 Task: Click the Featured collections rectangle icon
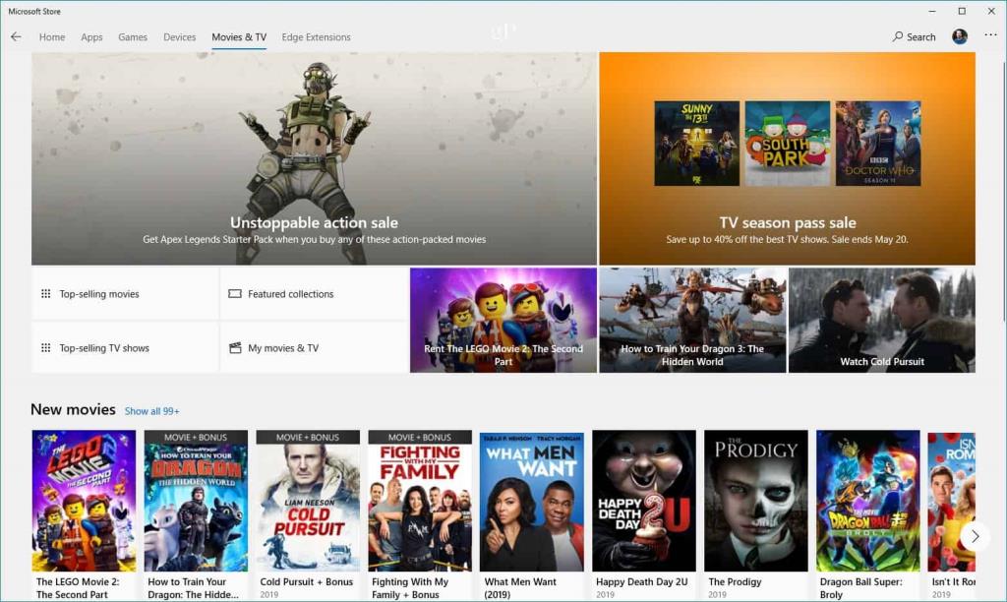click(x=235, y=293)
